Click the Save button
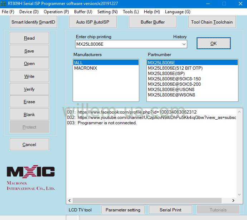Image resolution: width=247 pixels, height=220 pixels. click(29, 51)
